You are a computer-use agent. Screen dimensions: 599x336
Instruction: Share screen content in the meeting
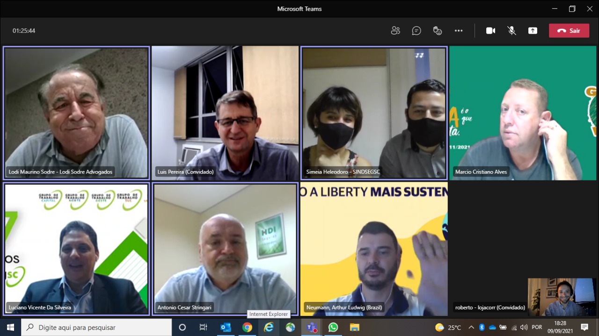pyautogui.click(x=533, y=31)
